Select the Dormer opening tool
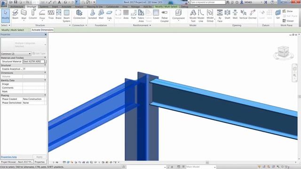Viewport: 301px width, 169px height. 252,15
